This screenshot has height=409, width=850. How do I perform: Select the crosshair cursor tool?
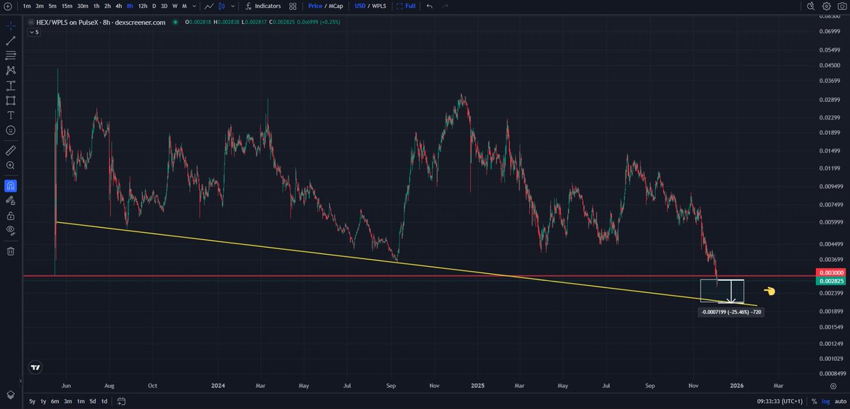click(x=11, y=25)
